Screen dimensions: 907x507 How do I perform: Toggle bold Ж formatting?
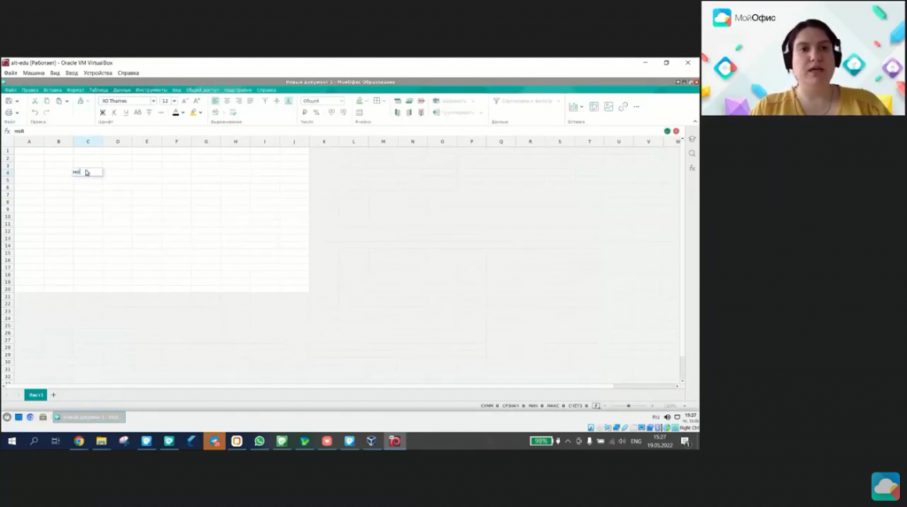point(103,112)
